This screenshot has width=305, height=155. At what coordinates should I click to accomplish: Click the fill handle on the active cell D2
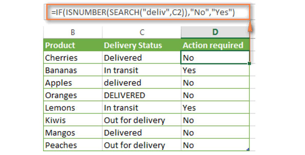[x=249, y=63]
